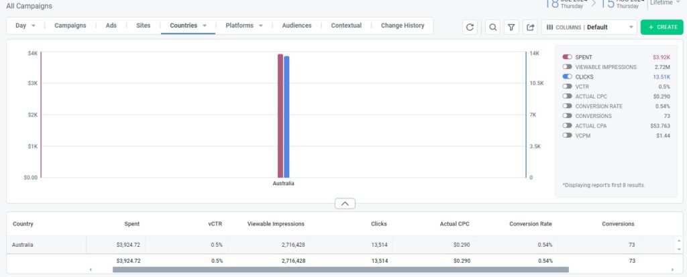Enable the Actual CPA metric switch
The height and width of the screenshot is (277, 687).
pos(568,125)
